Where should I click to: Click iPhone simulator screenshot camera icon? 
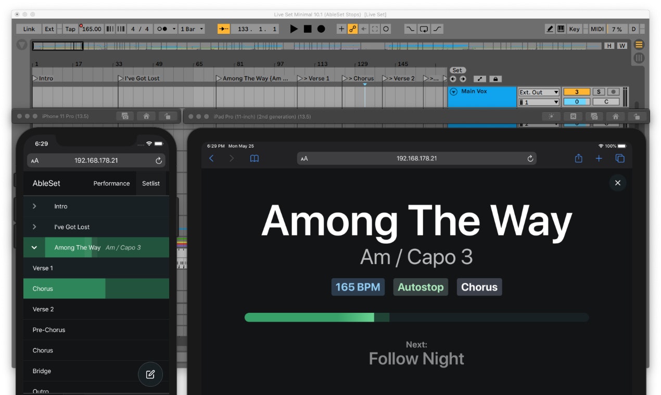125,116
